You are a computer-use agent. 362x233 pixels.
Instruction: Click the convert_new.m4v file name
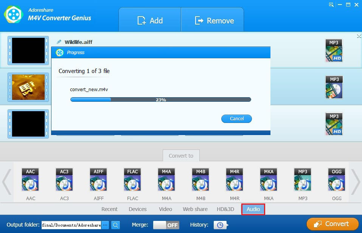coord(89,89)
